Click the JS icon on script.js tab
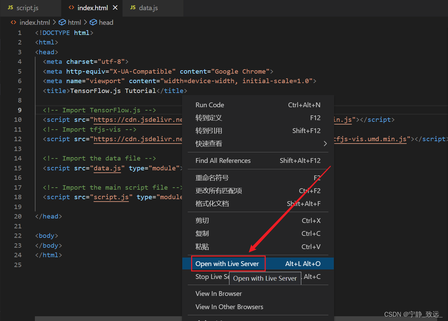The height and width of the screenshot is (321, 448). pyautogui.click(x=10, y=7)
